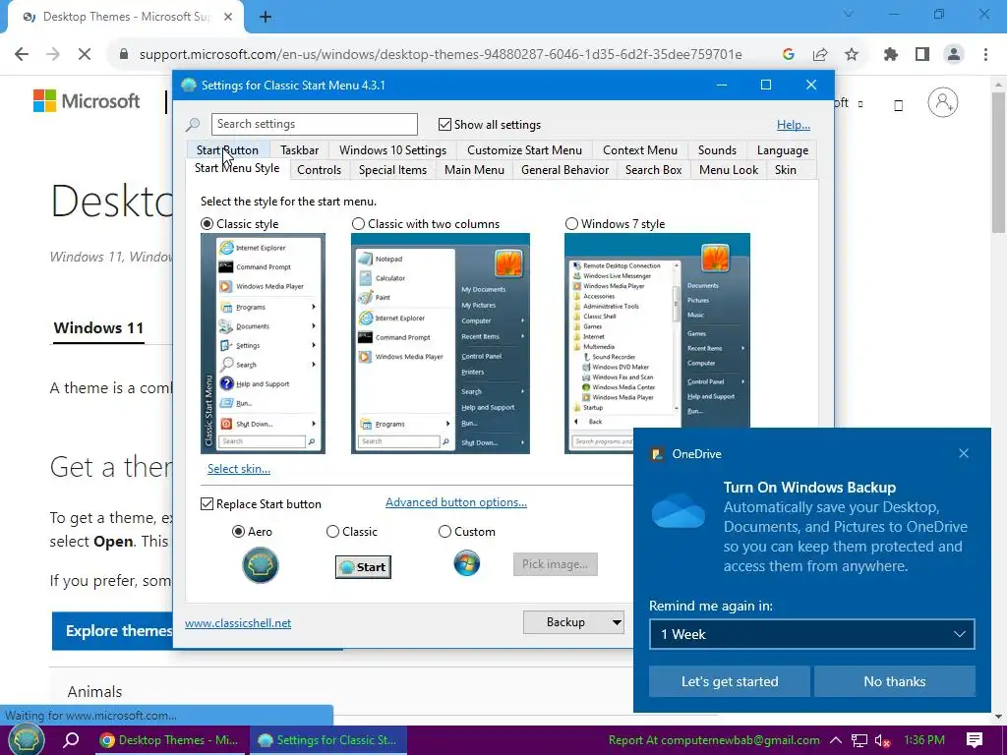Viewport: 1007px width, 755px height.
Task: Open Chrome profile avatar icon
Action: 954,55
